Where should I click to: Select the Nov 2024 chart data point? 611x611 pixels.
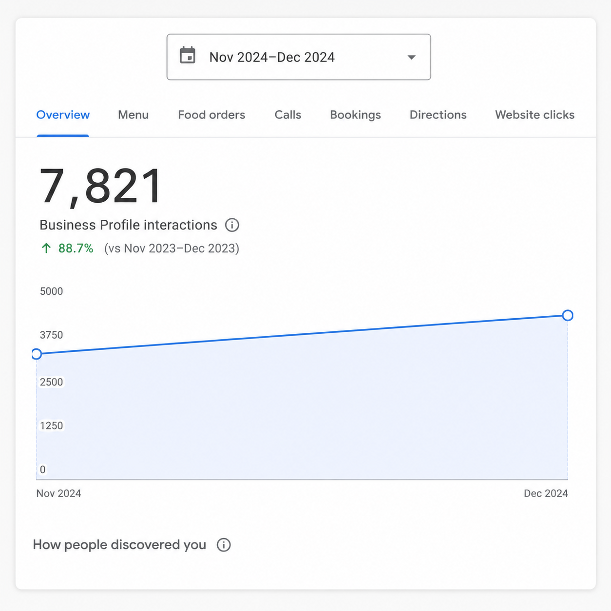coord(37,354)
